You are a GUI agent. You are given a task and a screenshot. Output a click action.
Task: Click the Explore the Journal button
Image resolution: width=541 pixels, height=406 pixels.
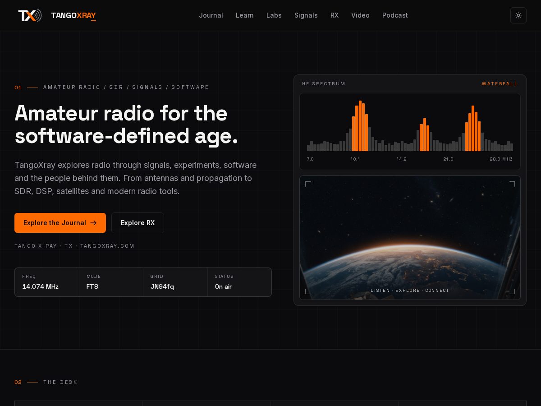click(x=60, y=223)
